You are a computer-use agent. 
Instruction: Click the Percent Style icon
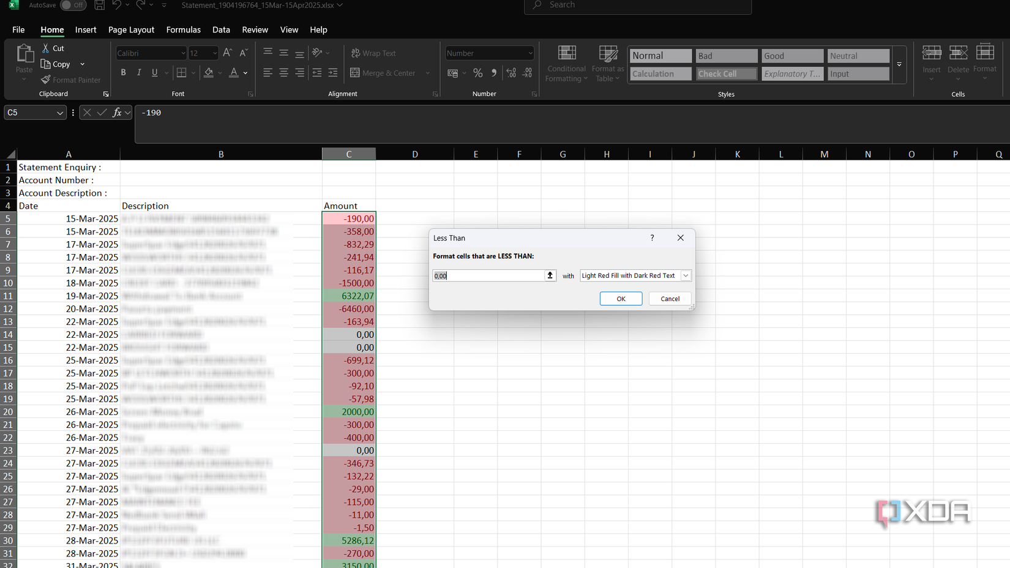(477, 72)
